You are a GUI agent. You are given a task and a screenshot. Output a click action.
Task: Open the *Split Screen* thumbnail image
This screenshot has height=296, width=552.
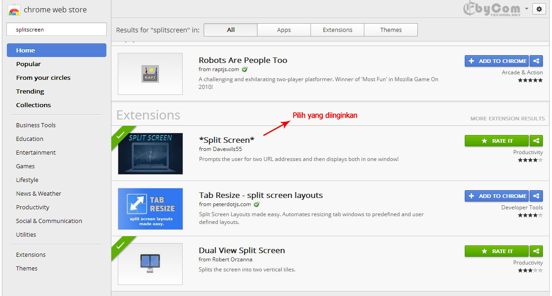click(x=150, y=154)
